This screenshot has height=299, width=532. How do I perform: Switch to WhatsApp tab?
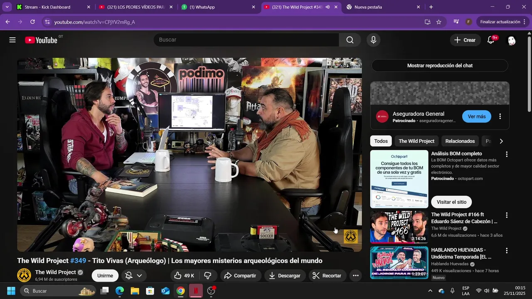click(218, 7)
